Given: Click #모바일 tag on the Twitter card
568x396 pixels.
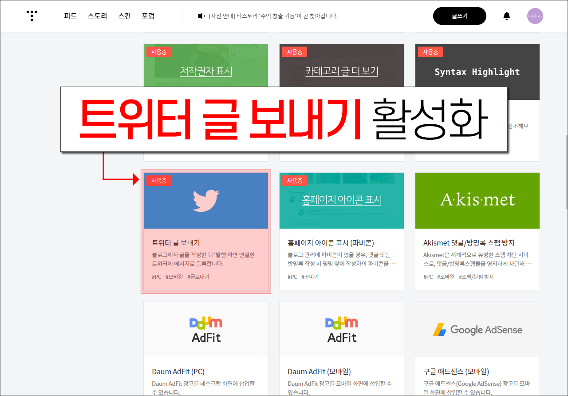Looking at the screenshot, I should (x=174, y=277).
